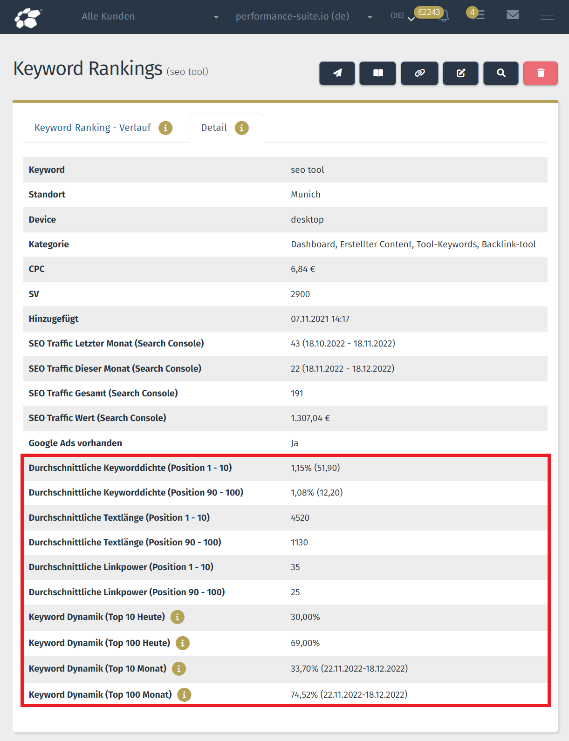
Task: Click the edit pencil icon button
Action: click(460, 73)
